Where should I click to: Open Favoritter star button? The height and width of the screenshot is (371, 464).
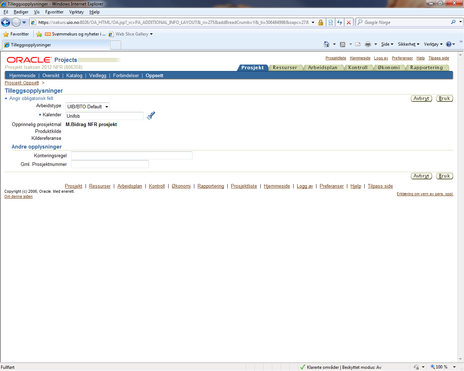(16, 34)
